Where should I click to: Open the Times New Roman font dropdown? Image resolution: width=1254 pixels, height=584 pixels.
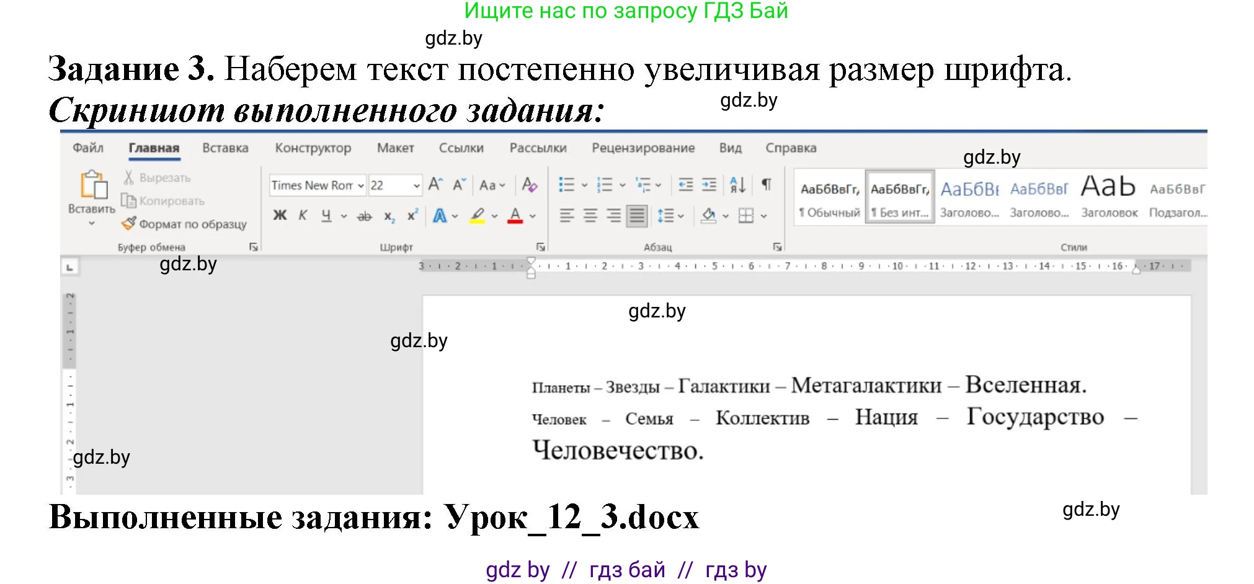(361, 185)
